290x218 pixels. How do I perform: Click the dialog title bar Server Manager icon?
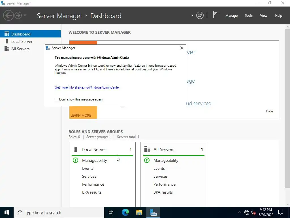(x=48, y=48)
